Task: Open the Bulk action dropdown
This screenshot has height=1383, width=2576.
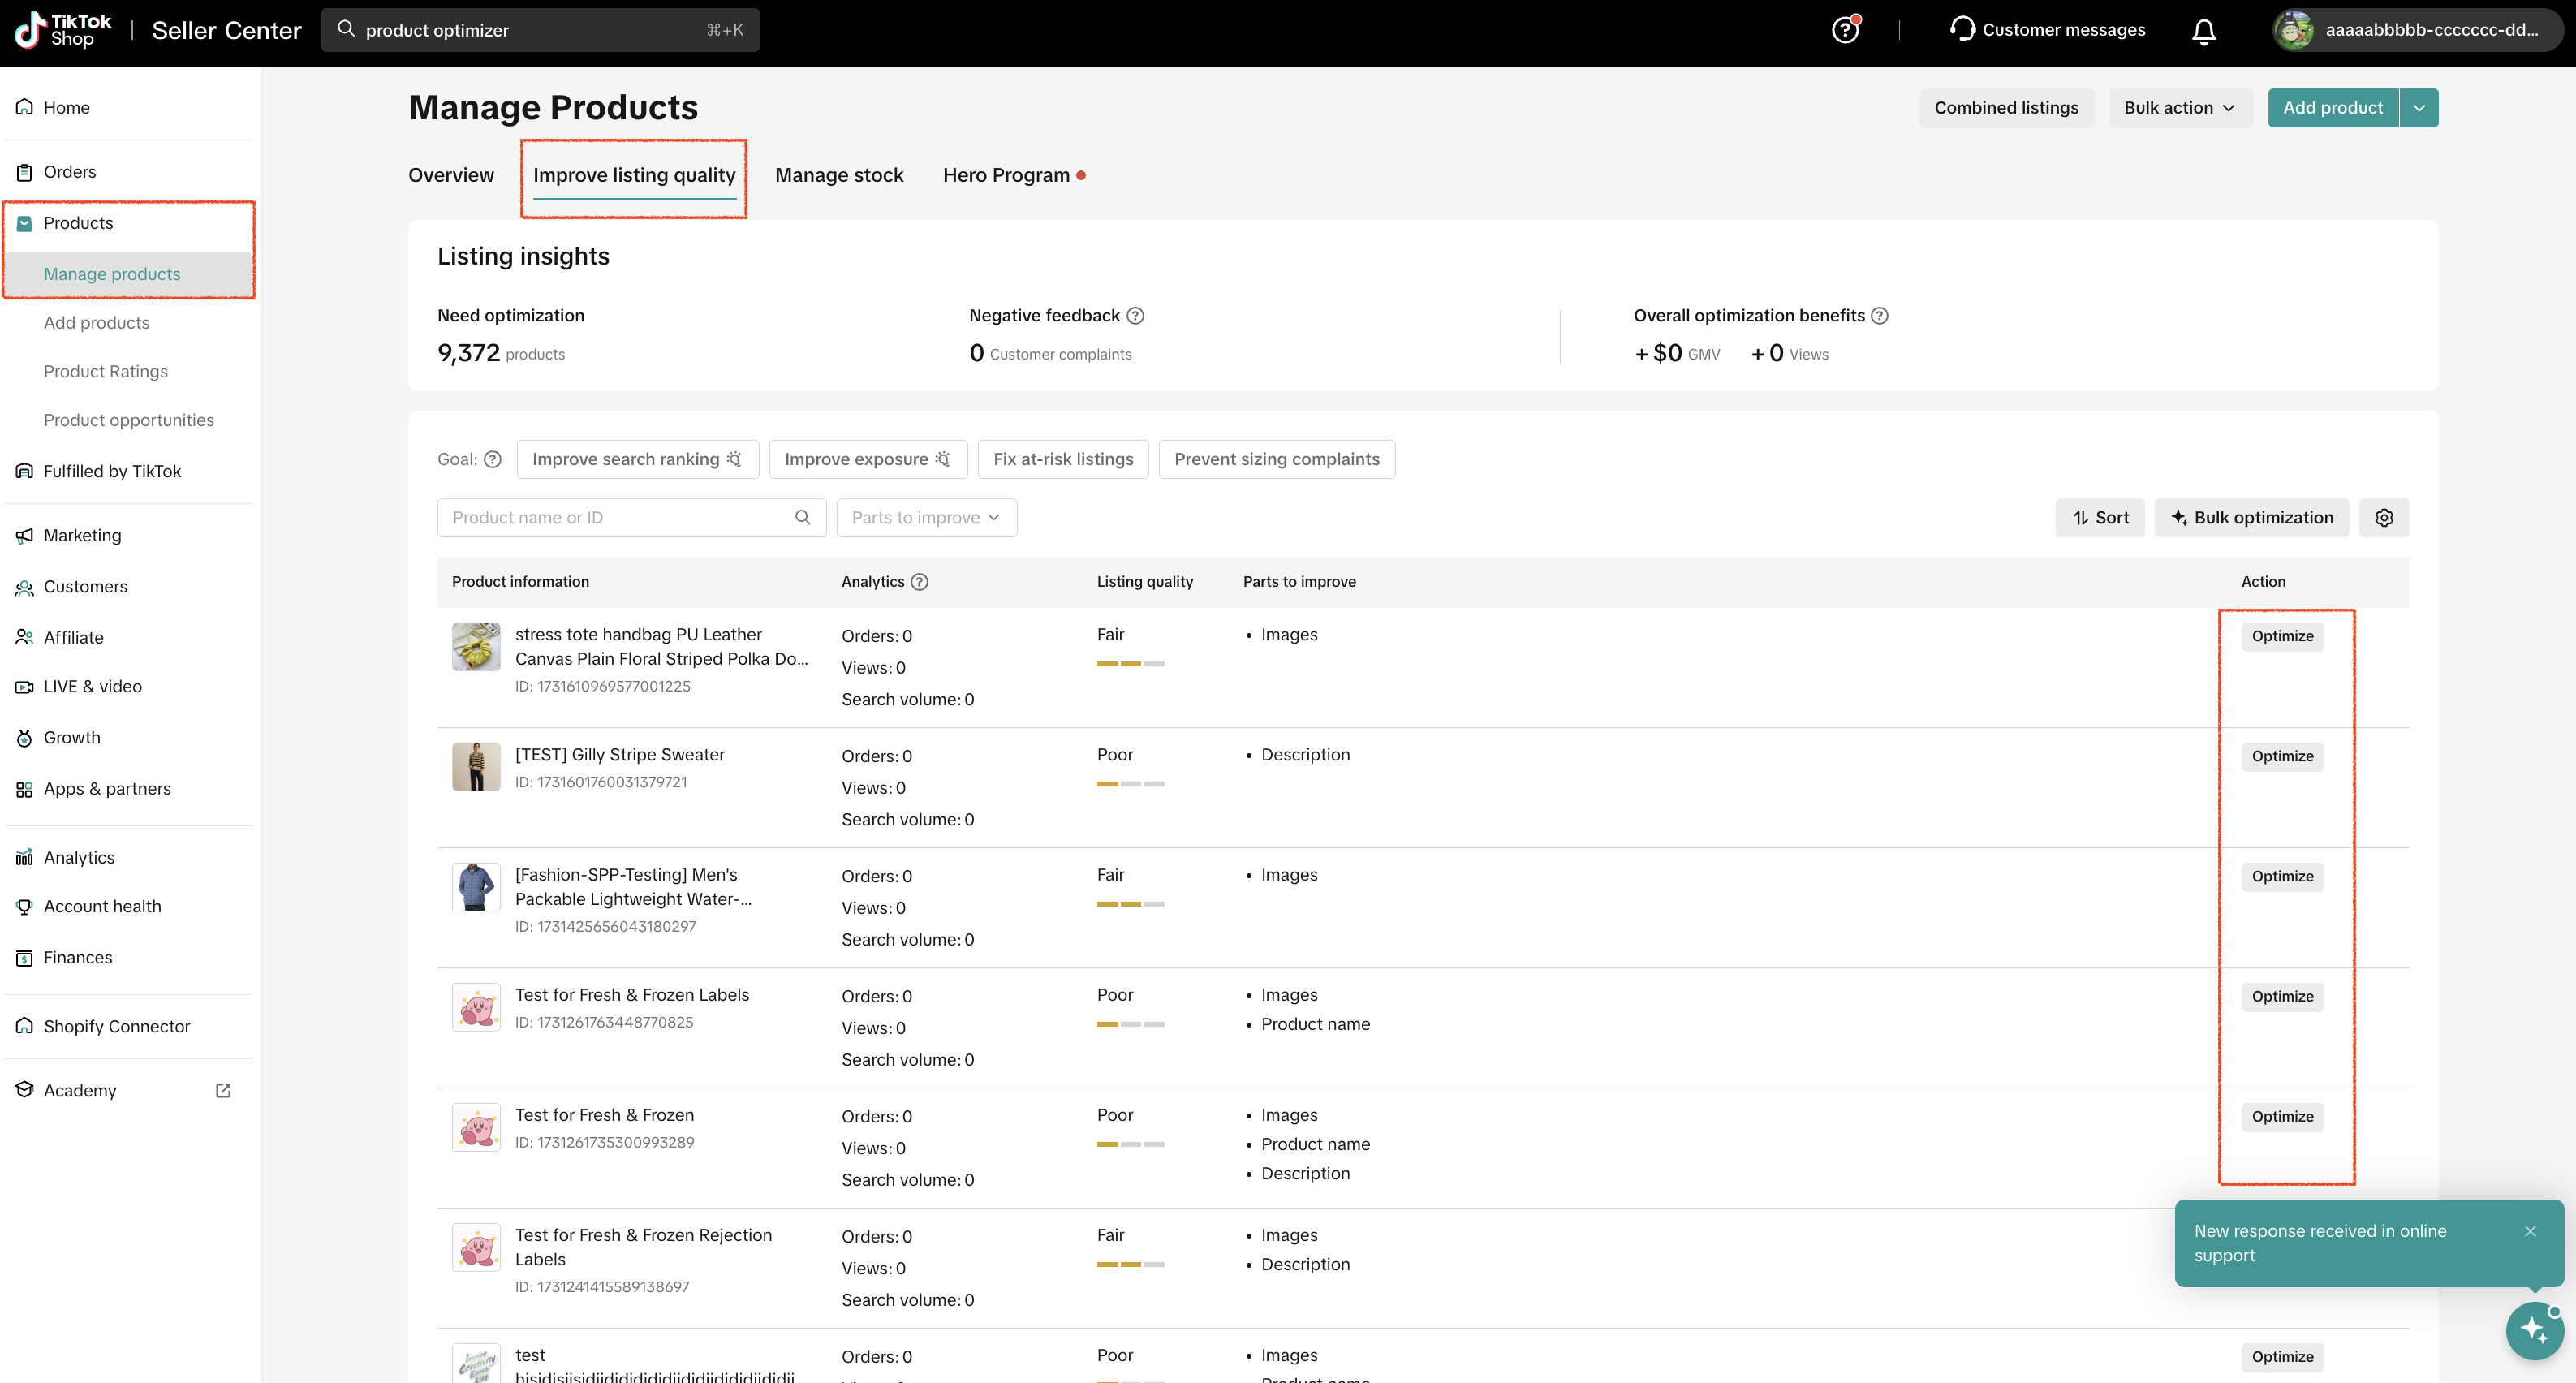Action: tap(2180, 107)
